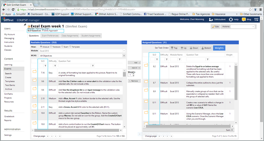The height and width of the screenshot is (141, 264).
Task: Switch to Class Assignments tab
Action: (70, 36)
